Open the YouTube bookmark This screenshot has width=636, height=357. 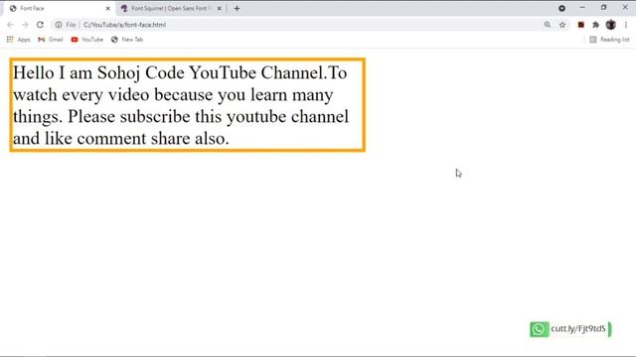86,40
